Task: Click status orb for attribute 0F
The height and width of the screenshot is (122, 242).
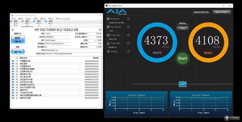Action: click(x=13, y=98)
